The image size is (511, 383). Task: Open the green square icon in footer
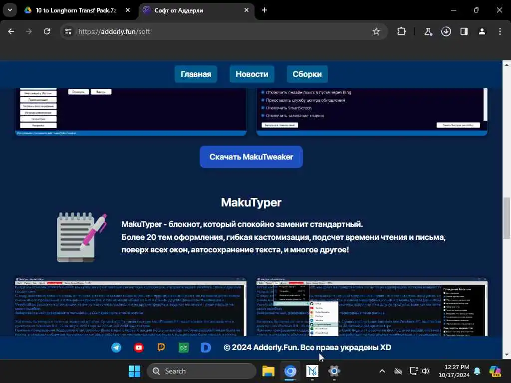tap(184, 348)
